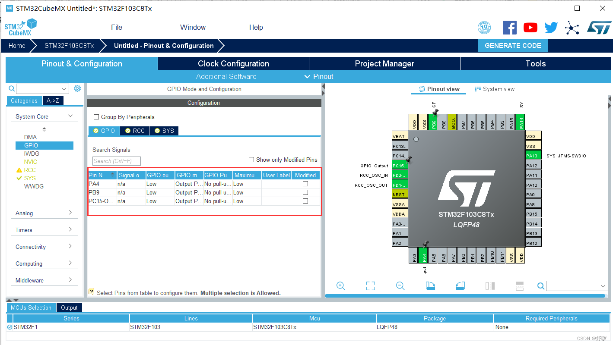The image size is (613, 345).
Task: Open Additional Software
Action: click(x=226, y=76)
